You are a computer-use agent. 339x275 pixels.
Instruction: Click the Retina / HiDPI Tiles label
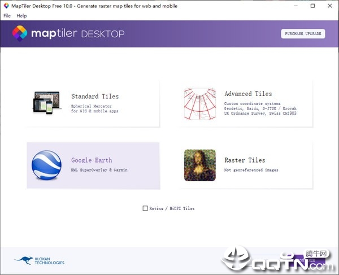(172, 208)
